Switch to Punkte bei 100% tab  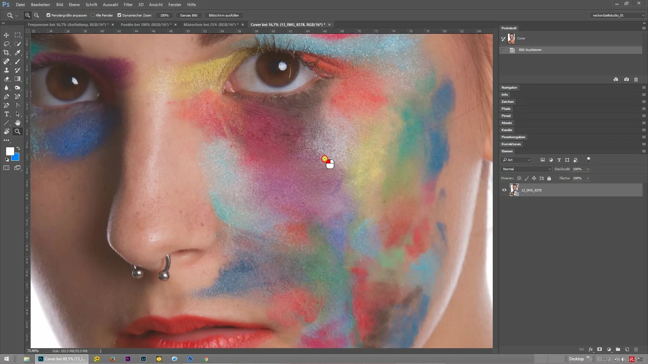point(146,25)
